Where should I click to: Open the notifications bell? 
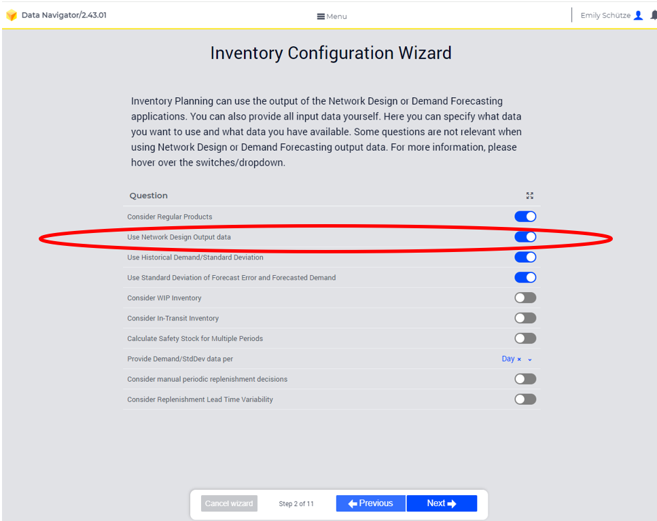[x=654, y=16]
